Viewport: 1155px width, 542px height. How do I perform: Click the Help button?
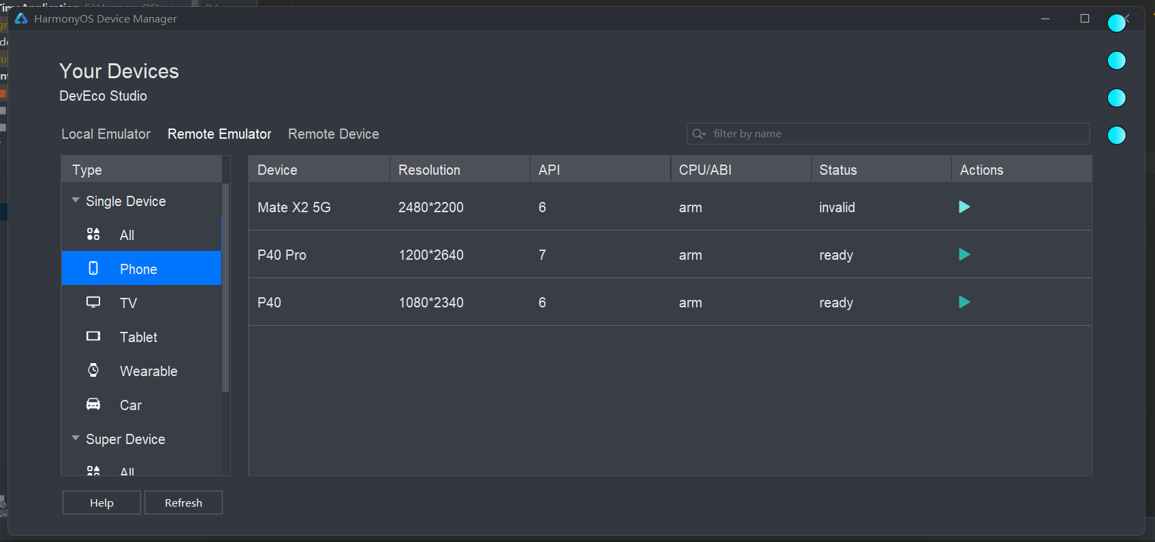pos(101,503)
